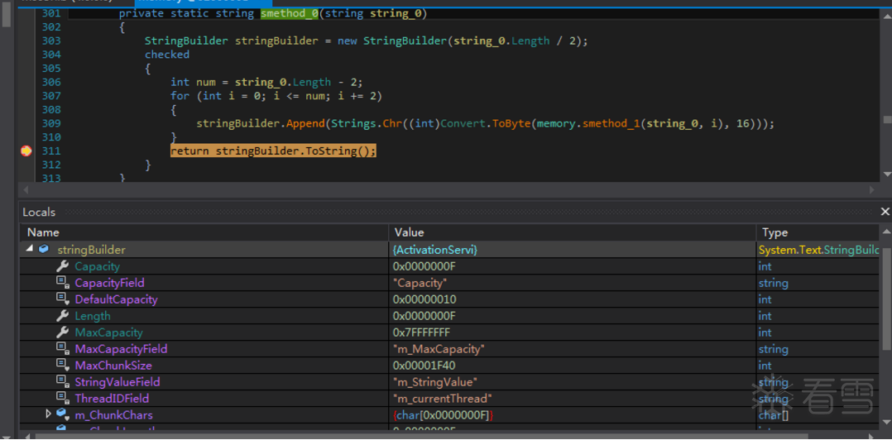Click the highlighted return statement on line 311
The height and width of the screenshot is (440, 892).
(273, 151)
